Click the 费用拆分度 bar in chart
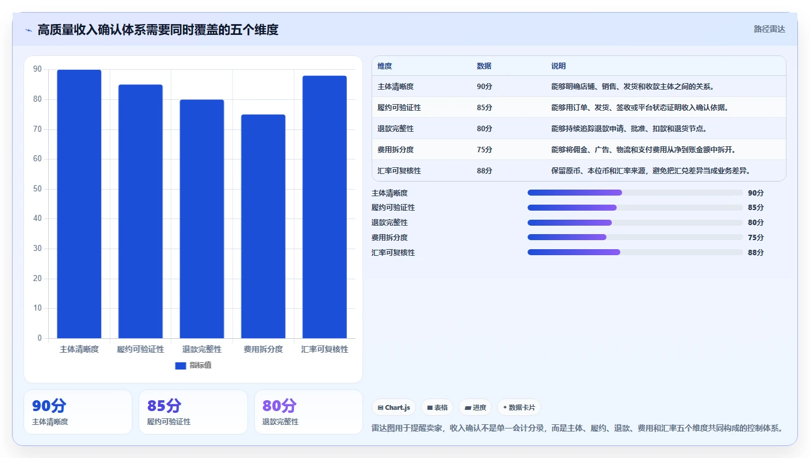Viewport: 810px width, 458px height. pyautogui.click(x=263, y=226)
